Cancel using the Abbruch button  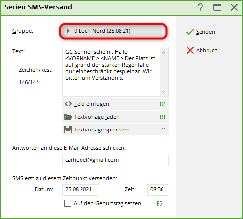[202, 50]
